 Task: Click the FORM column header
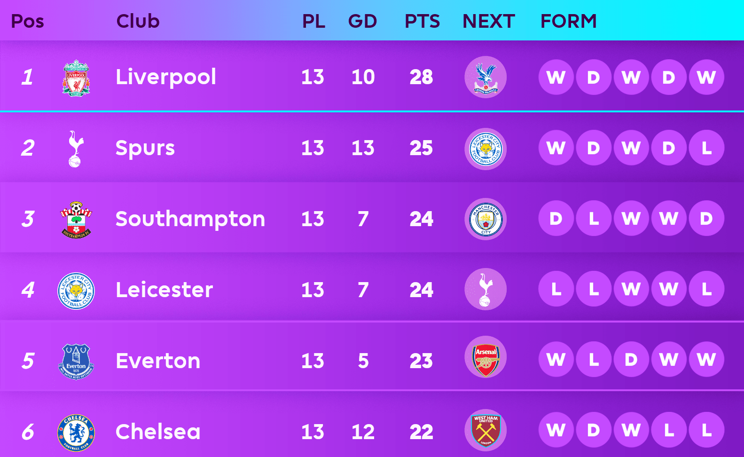click(x=568, y=21)
